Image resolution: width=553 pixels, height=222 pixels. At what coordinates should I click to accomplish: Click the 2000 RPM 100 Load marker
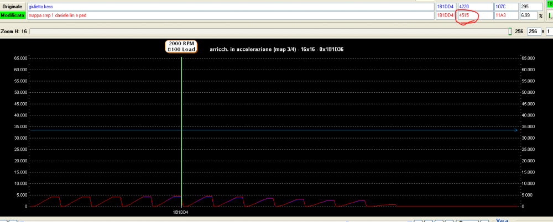181,46
